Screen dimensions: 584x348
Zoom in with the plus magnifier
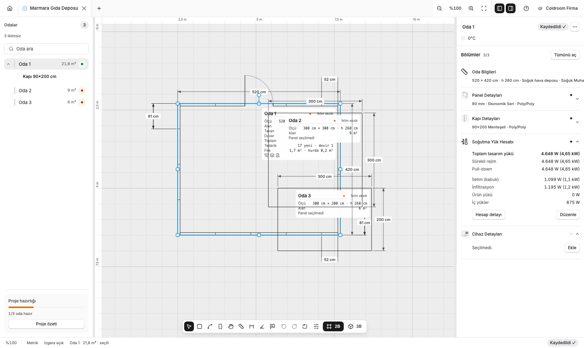point(471,8)
